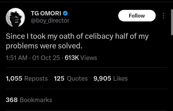The image size is (173, 111).
Task: Follow the TG OMORI account
Action: coord(137,16)
